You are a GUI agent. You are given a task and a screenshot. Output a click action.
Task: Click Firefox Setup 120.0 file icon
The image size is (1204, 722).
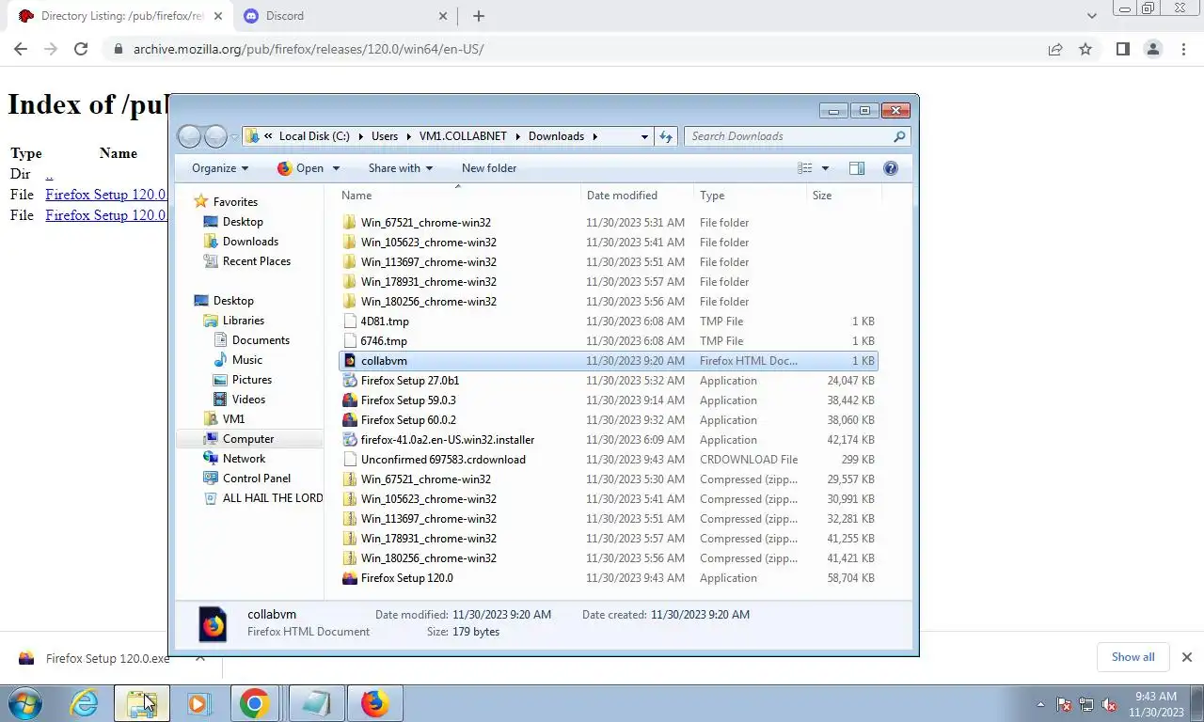(350, 578)
